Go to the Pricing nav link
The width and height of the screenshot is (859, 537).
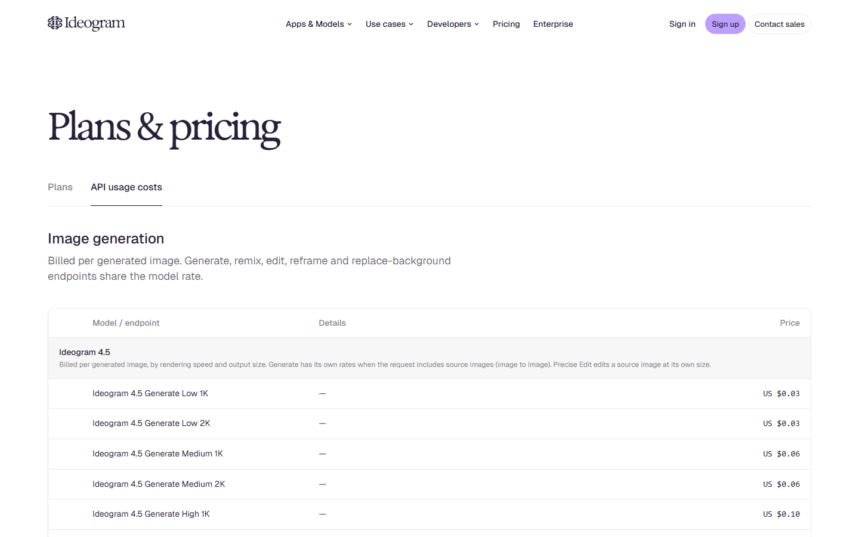(506, 24)
